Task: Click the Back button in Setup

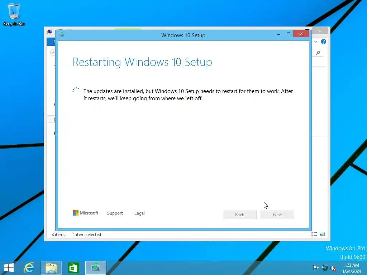Action: coord(239,215)
